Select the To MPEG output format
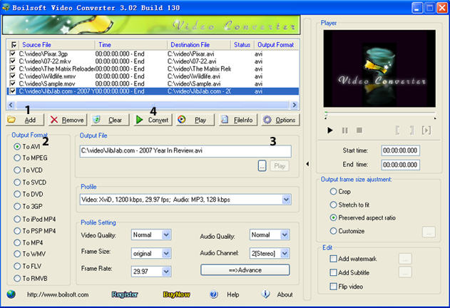This screenshot has width=450, height=308. [x=31, y=158]
